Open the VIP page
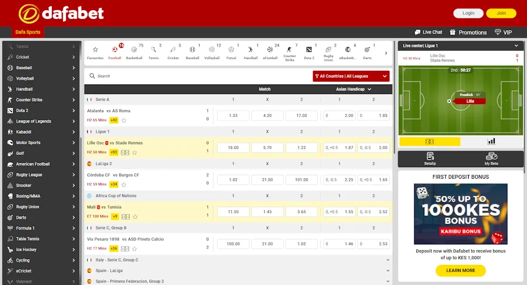Viewport: 527px width, 285px height. [x=503, y=32]
